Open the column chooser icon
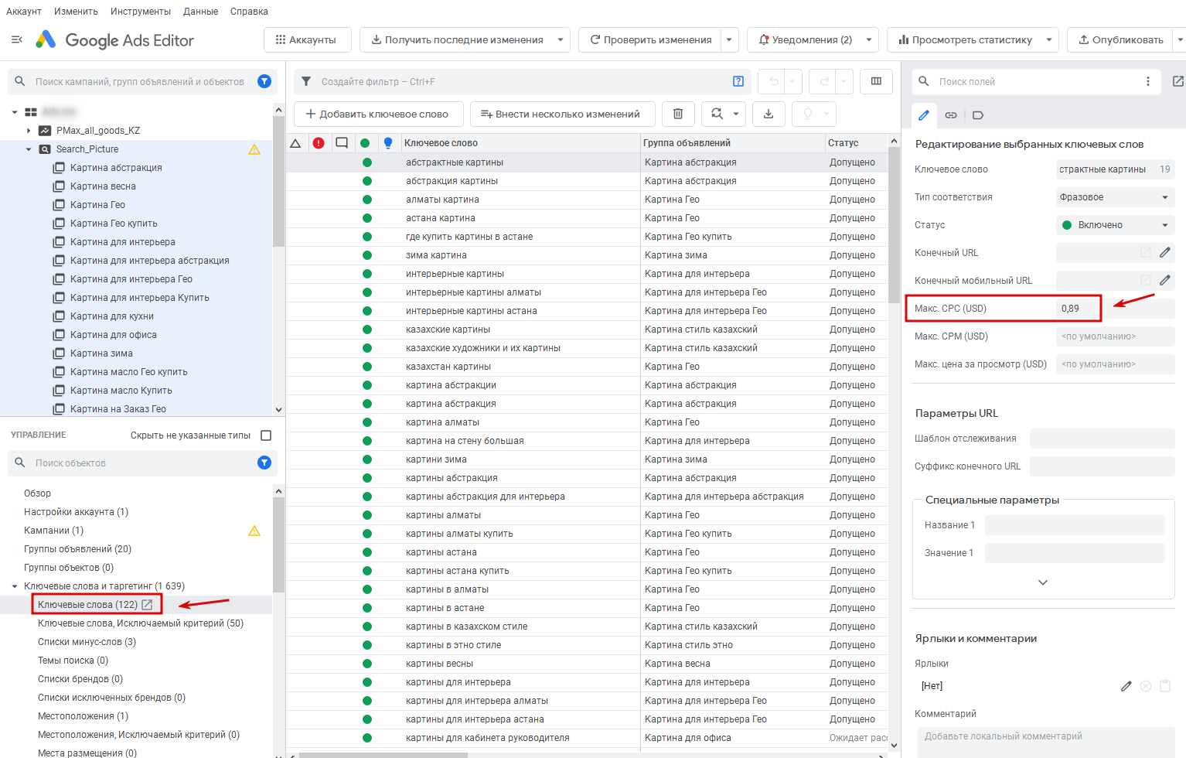 click(876, 81)
